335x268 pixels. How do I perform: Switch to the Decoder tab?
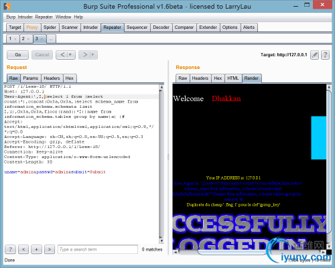[x=161, y=27]
